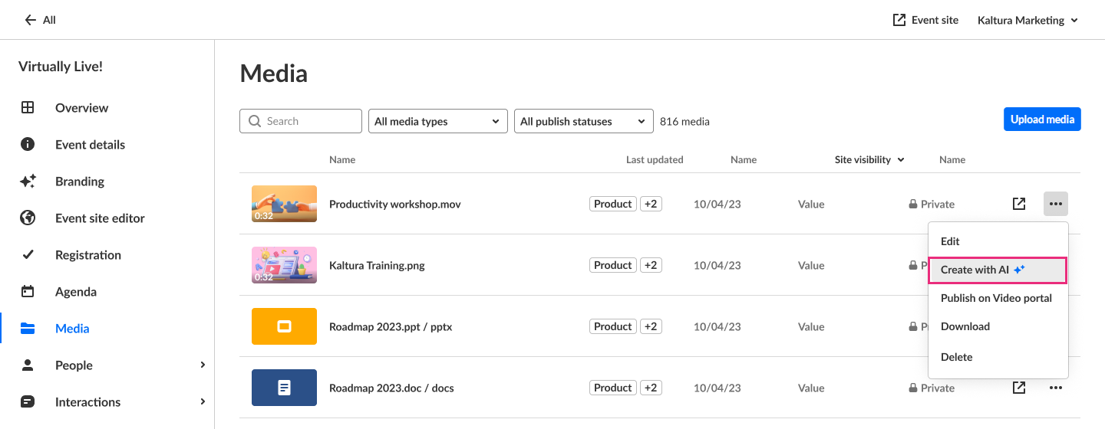Click the Event site editor globe icon
The width and height of the screenshot is (1105, 429).
28,218
